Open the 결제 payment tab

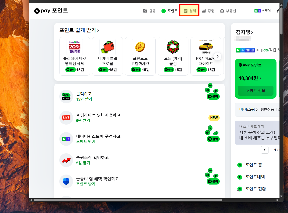coord(190,11)
